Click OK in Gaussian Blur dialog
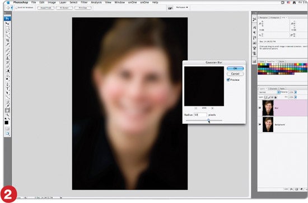Viewport: 308px width, 203px height. 235,68
